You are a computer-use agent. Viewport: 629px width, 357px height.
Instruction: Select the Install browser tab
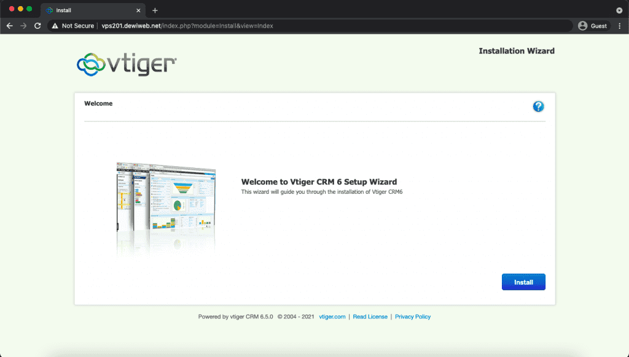[x=93, y=10]
